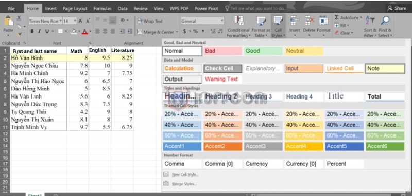The width and height of the screenshot is (412, 196).
Task: Apply the Accent2 orange cell style
Action: 223,146
